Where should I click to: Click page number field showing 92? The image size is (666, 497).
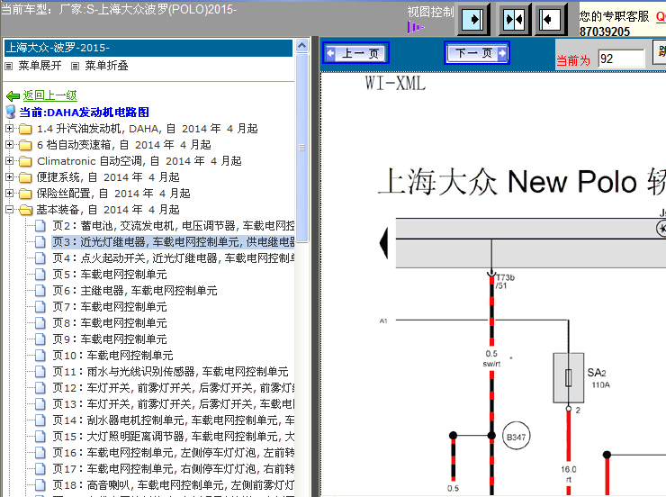[x=621, y=59]
